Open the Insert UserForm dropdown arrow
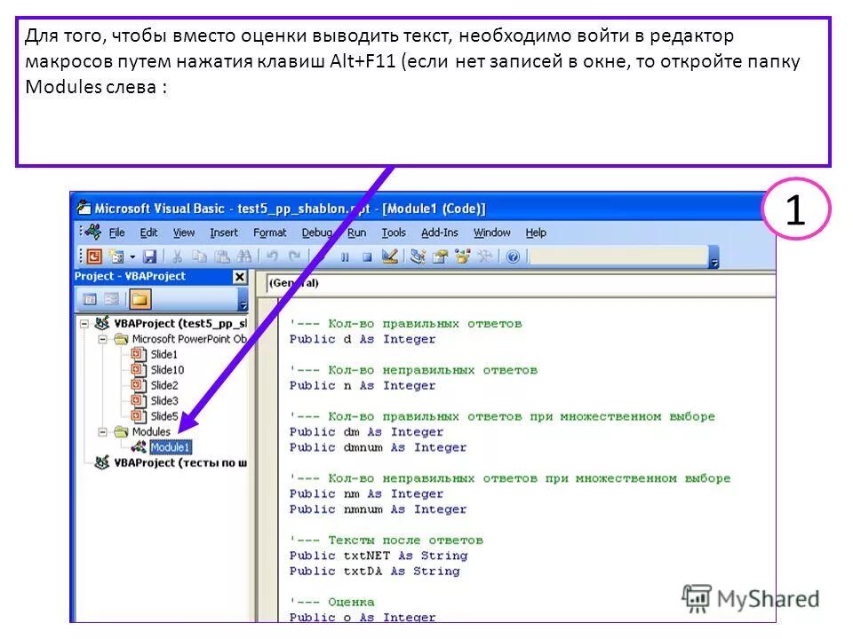The height and width of the screenshot is (639, 853). pos(132,257)
